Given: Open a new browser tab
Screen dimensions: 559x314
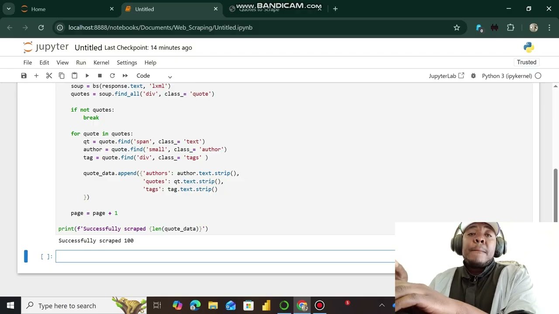Looking at the screenshot, I should point(335,9).
